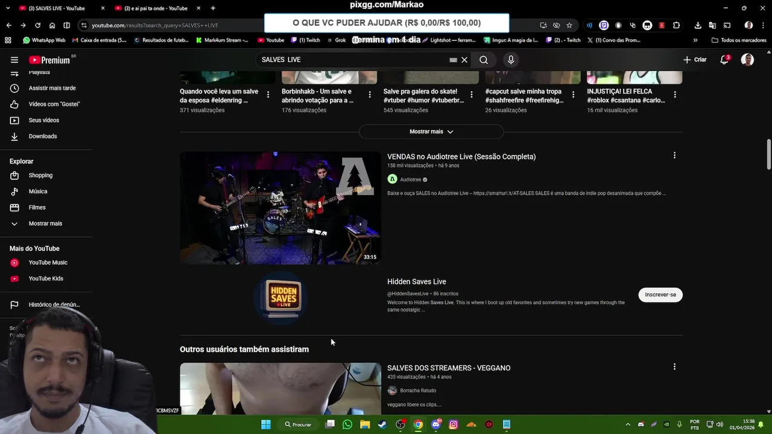Open the on-screen keyboard in search box
This screenshot has width=772, height=434.
tap(453, 60)
